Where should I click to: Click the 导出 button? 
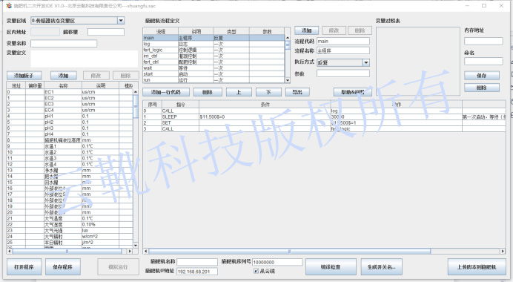(x=297, y=92)
